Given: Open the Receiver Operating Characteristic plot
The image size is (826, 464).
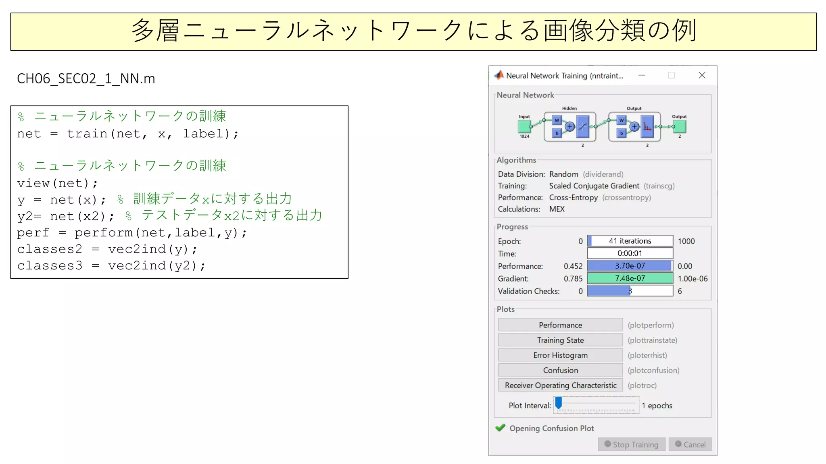Looking at the screenshot, I should point(561,385).
